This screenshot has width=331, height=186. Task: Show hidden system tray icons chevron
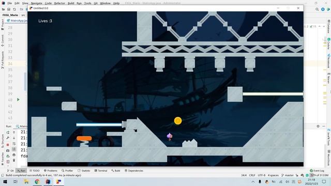click(253, 181)
